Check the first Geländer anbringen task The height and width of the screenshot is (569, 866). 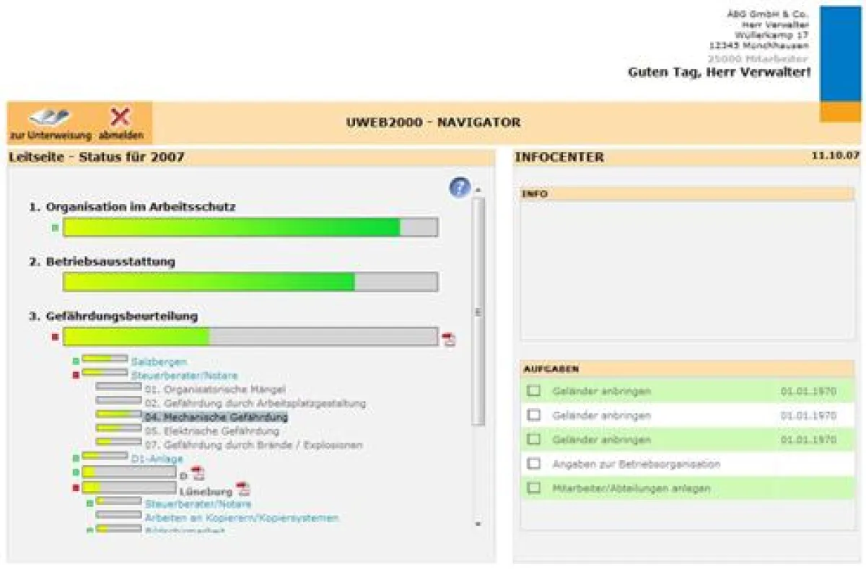click(534, 390)
